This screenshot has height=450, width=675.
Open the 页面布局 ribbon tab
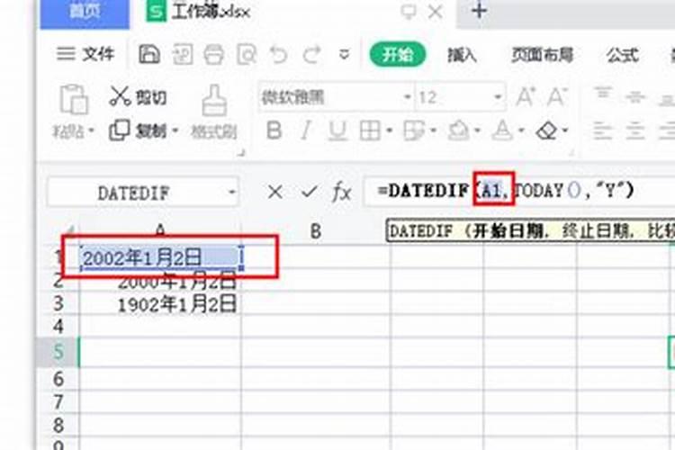[x=542, y=55]
